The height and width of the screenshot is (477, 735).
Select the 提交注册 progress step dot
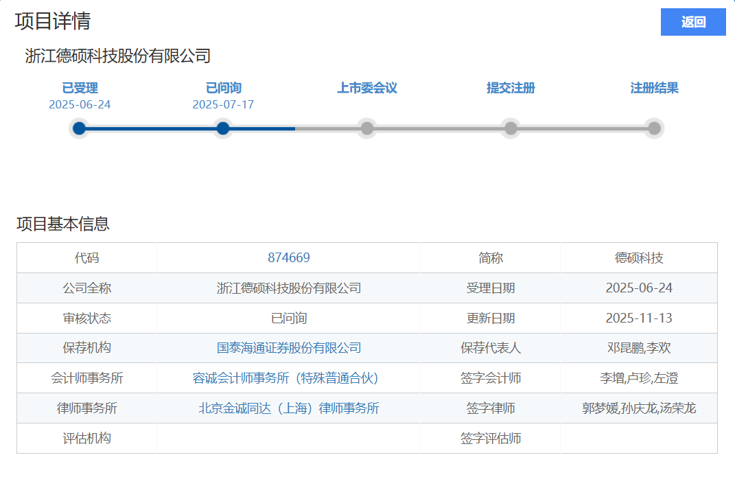511,128
